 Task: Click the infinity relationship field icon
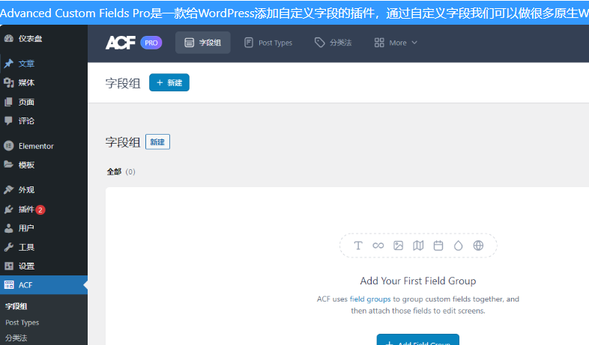[378, 245]
